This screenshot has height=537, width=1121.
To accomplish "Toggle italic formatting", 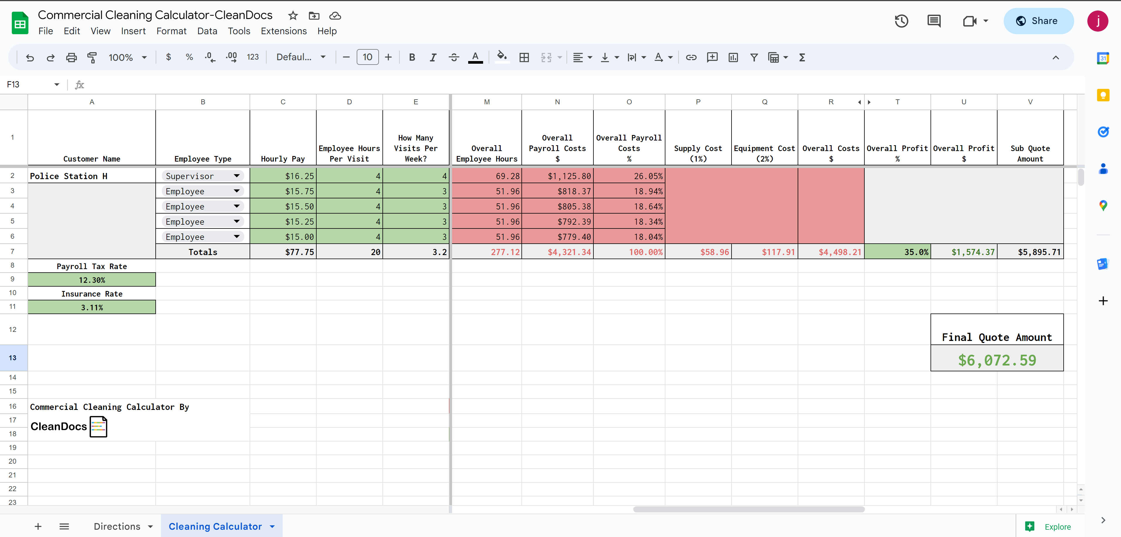I will pyautogui.click(x=432, y=57).
